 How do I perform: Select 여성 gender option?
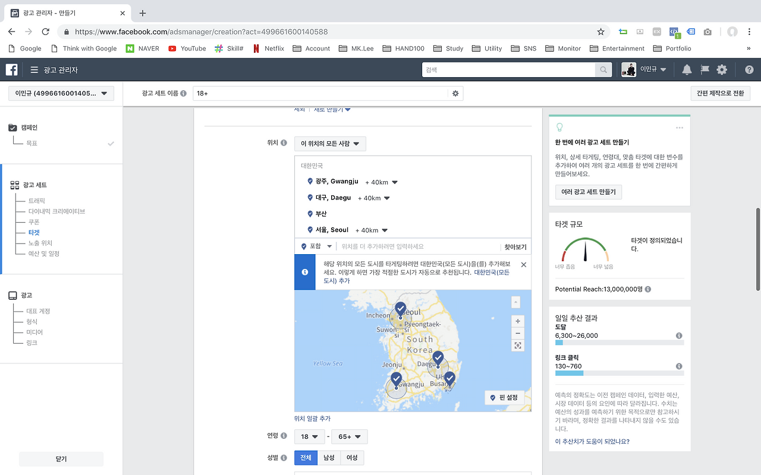click(x=352, y=458)
